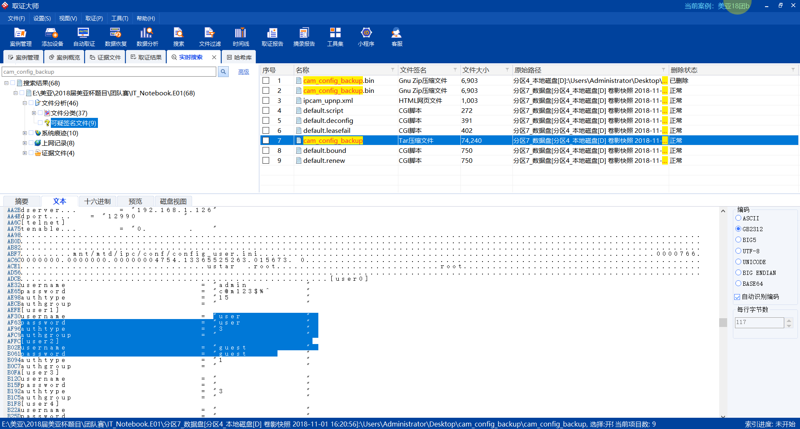
Task: Click the 每行字节数 value field
Action: point(759,322)
